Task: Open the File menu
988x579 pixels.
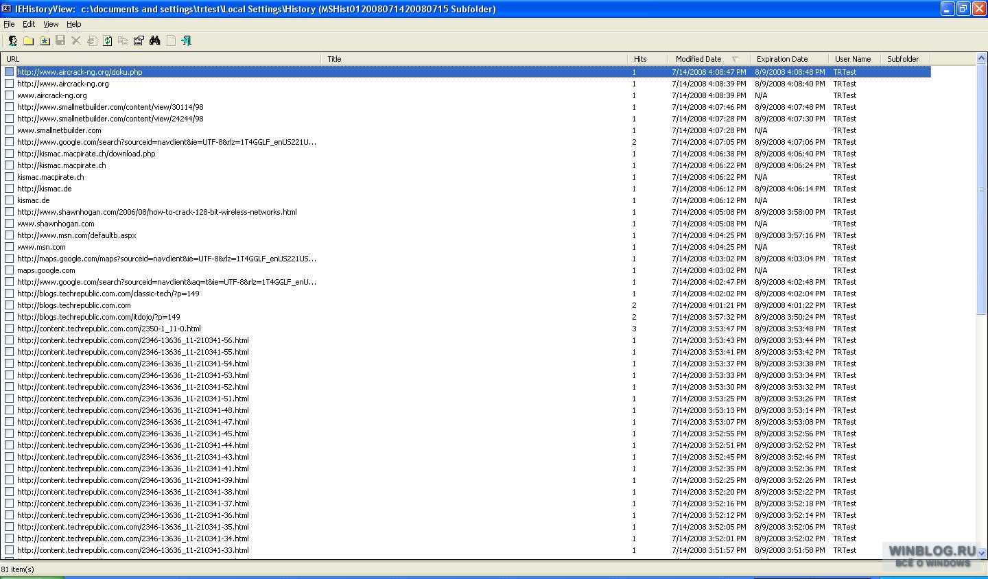Action: click(9, 24)
